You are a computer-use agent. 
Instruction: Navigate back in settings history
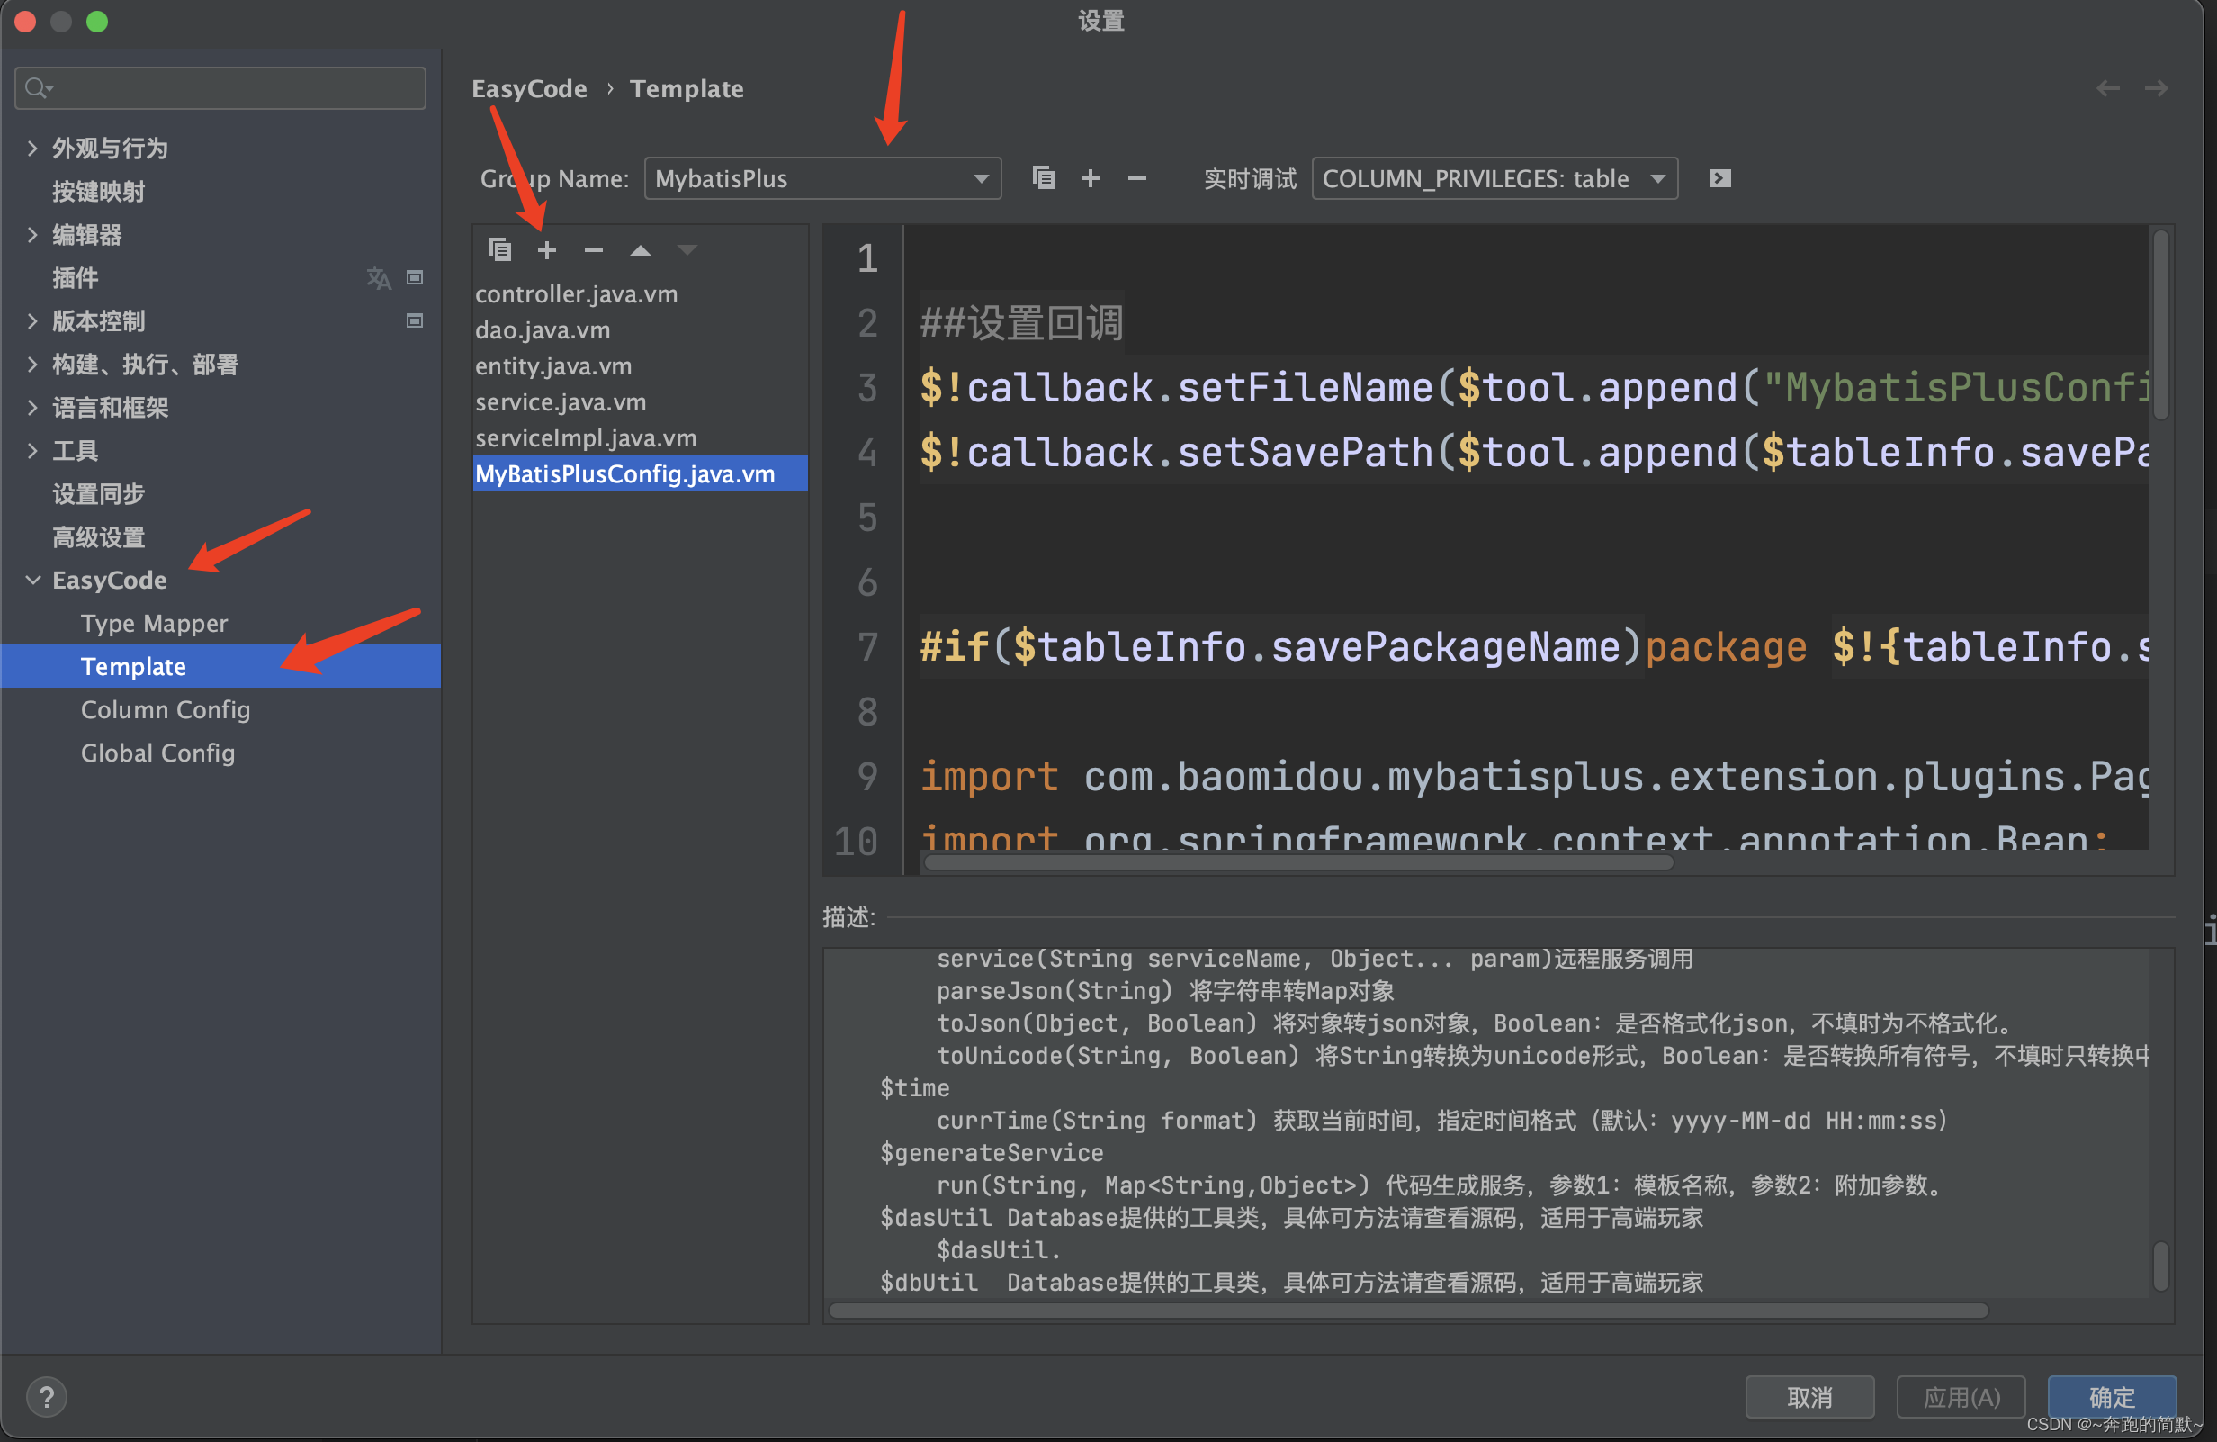[2108, 88]
